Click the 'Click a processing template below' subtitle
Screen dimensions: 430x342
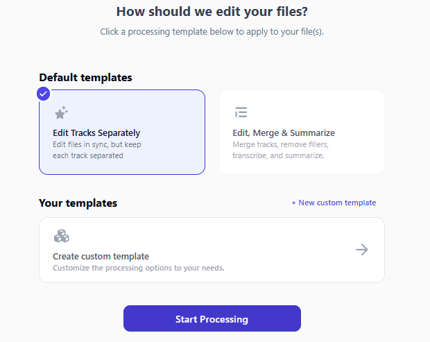(x=212, y=32)
